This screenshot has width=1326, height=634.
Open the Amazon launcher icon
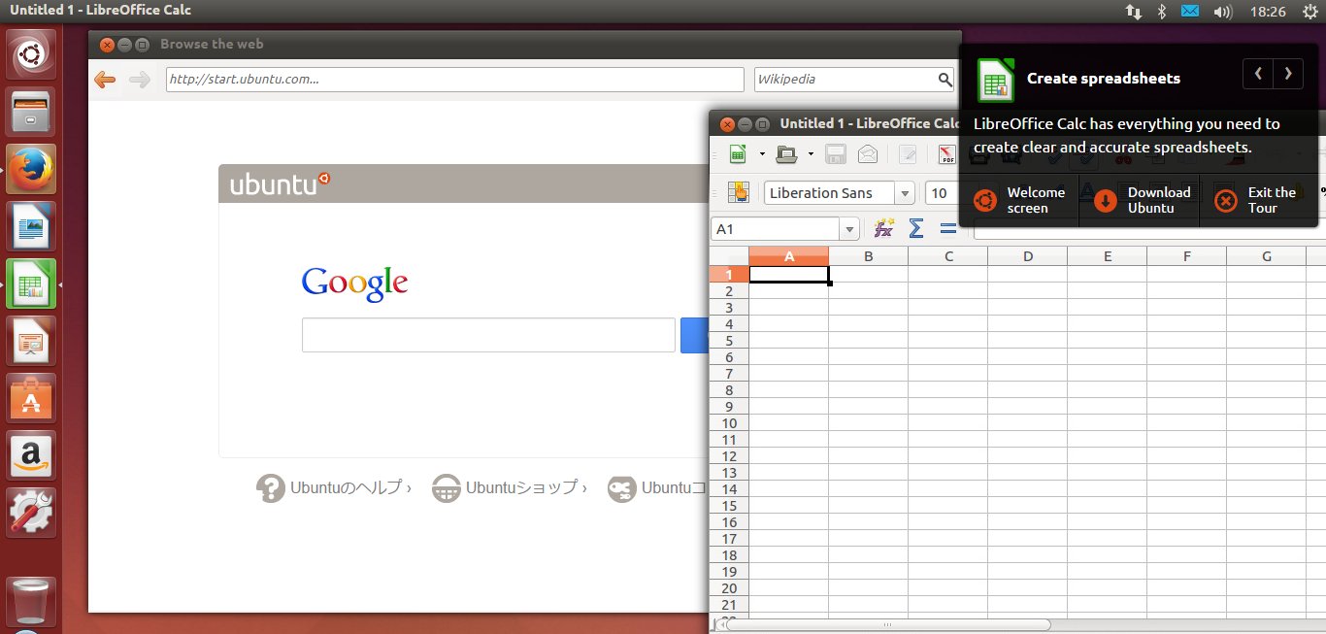pos(33,455)
